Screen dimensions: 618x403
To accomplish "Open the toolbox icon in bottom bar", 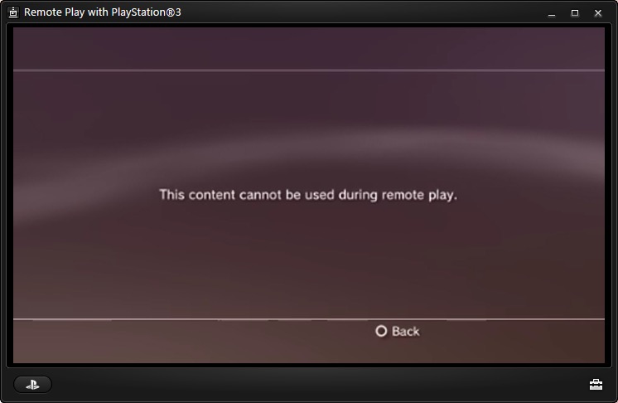I will pos(596,385).
